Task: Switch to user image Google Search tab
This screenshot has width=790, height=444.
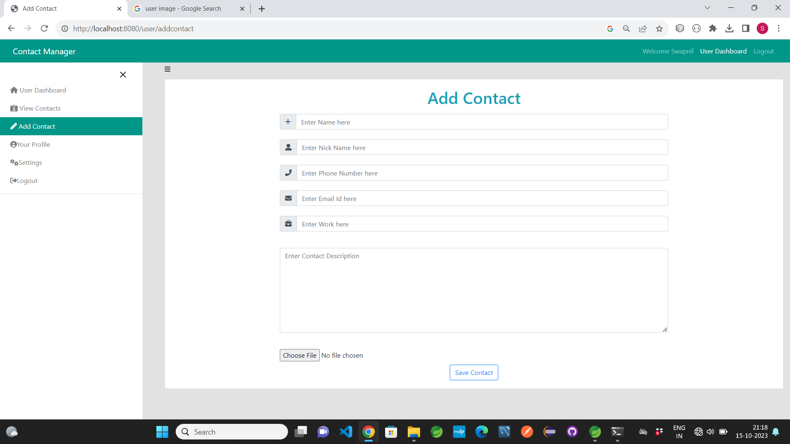Action: click(x=184, y=9)
